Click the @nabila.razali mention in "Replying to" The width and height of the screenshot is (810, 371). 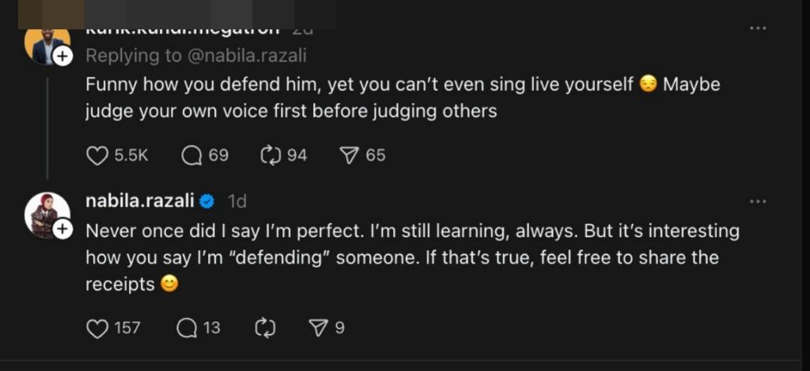tap(252, 56)
